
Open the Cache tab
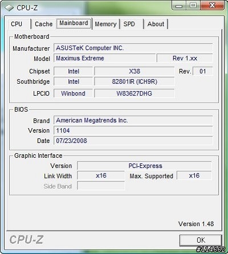coord(43,24)
